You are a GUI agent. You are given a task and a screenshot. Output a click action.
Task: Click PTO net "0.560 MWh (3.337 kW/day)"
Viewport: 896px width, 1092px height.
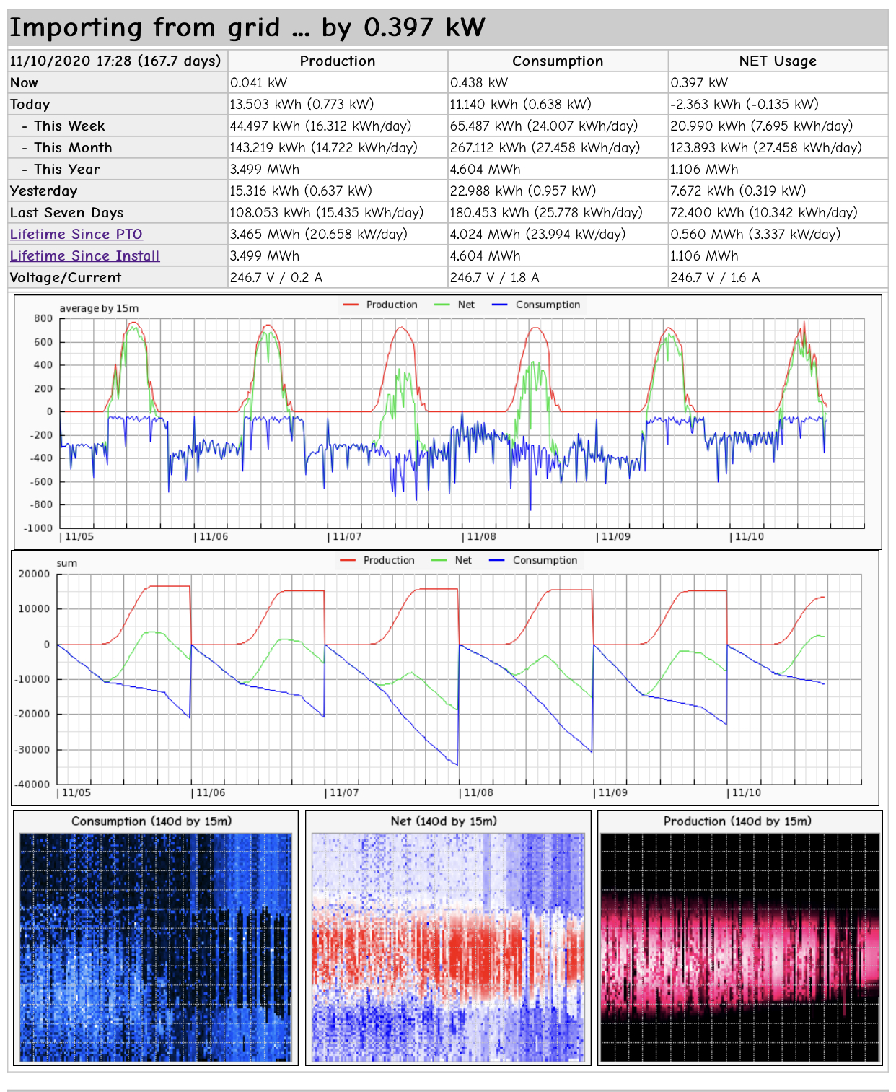click(755, 235)
